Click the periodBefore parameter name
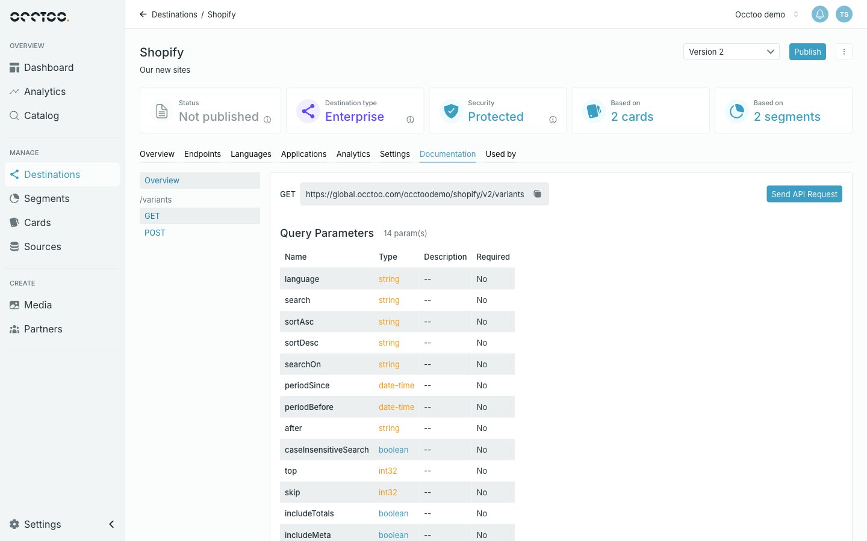This screenshot has height=541, width=867. [x=309, y=407]
